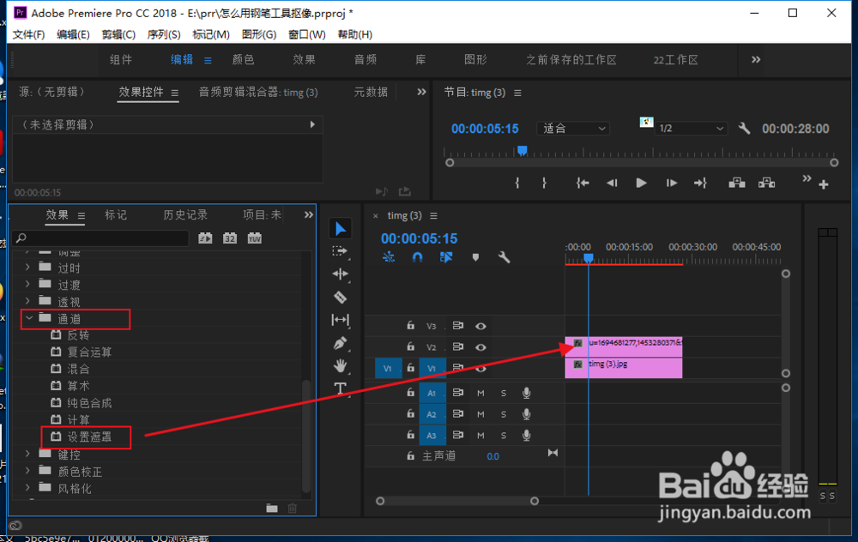The height and width of the screenshot is (542, 858).
Task: Filter by YUV effects icon
Action: point(255,238)
